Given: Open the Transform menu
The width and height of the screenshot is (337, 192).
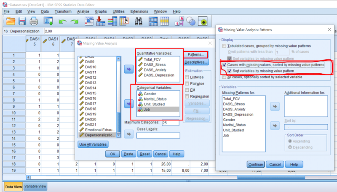Looking at the screenshot, I should pyautogui.click(x=63, y=11).
